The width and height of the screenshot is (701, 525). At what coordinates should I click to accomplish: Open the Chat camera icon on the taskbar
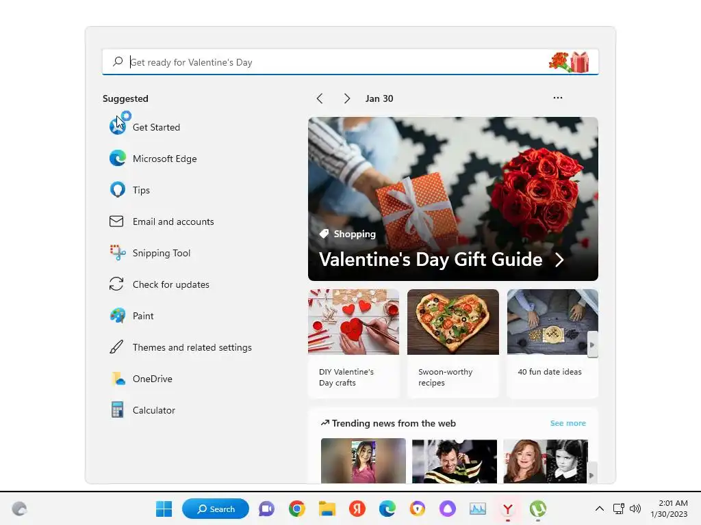(266, 509)
